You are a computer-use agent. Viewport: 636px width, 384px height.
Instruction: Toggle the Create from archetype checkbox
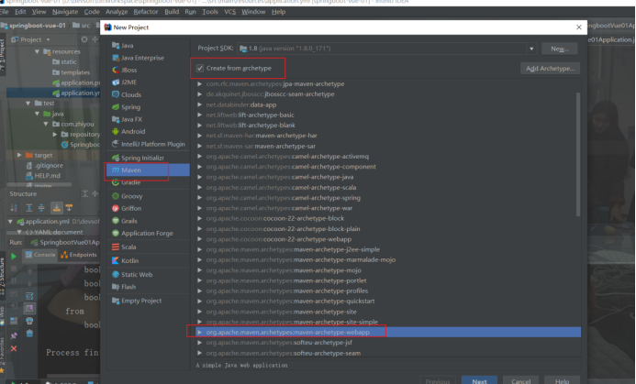click(199, 68)
